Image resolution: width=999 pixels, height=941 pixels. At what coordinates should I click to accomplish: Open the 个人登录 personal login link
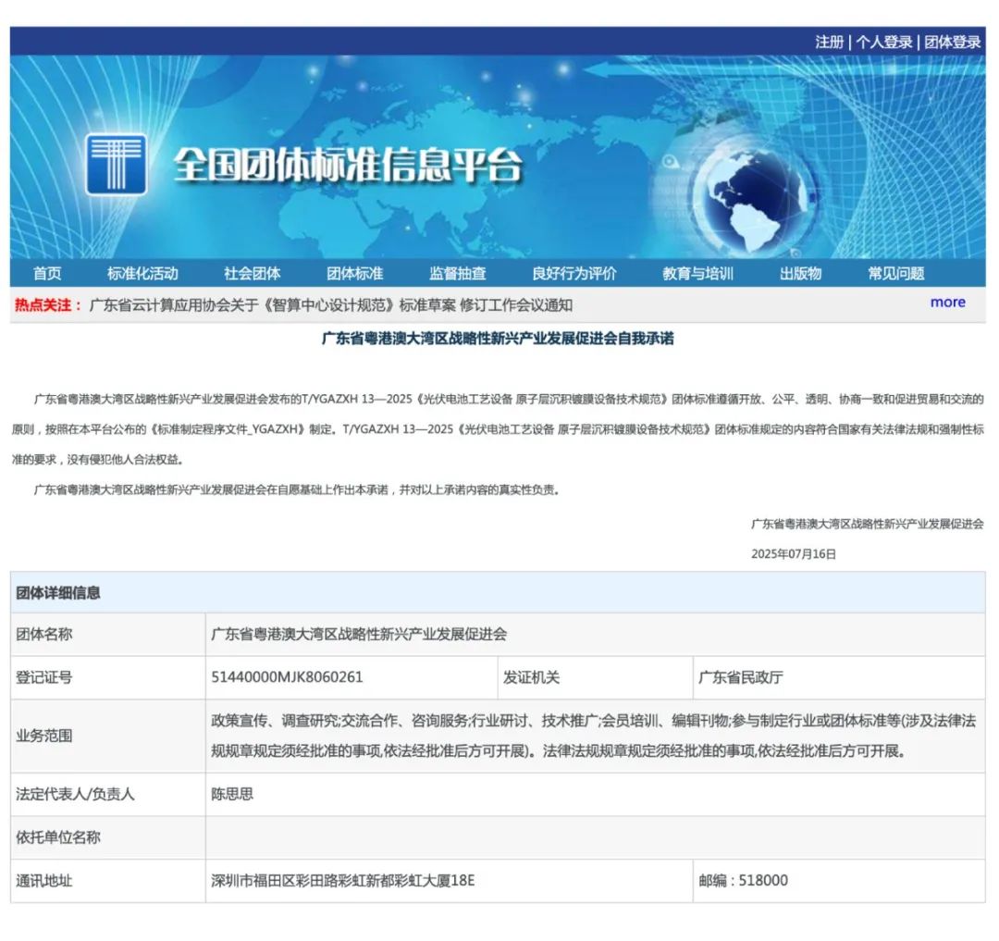[883, 42]
